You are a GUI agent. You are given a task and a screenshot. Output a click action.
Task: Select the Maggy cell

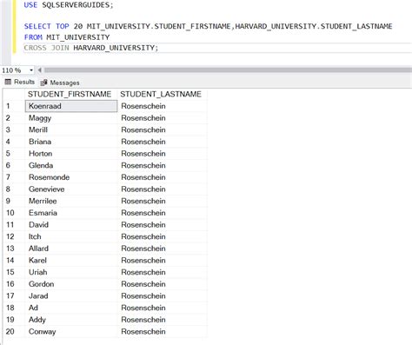(71, 118)
